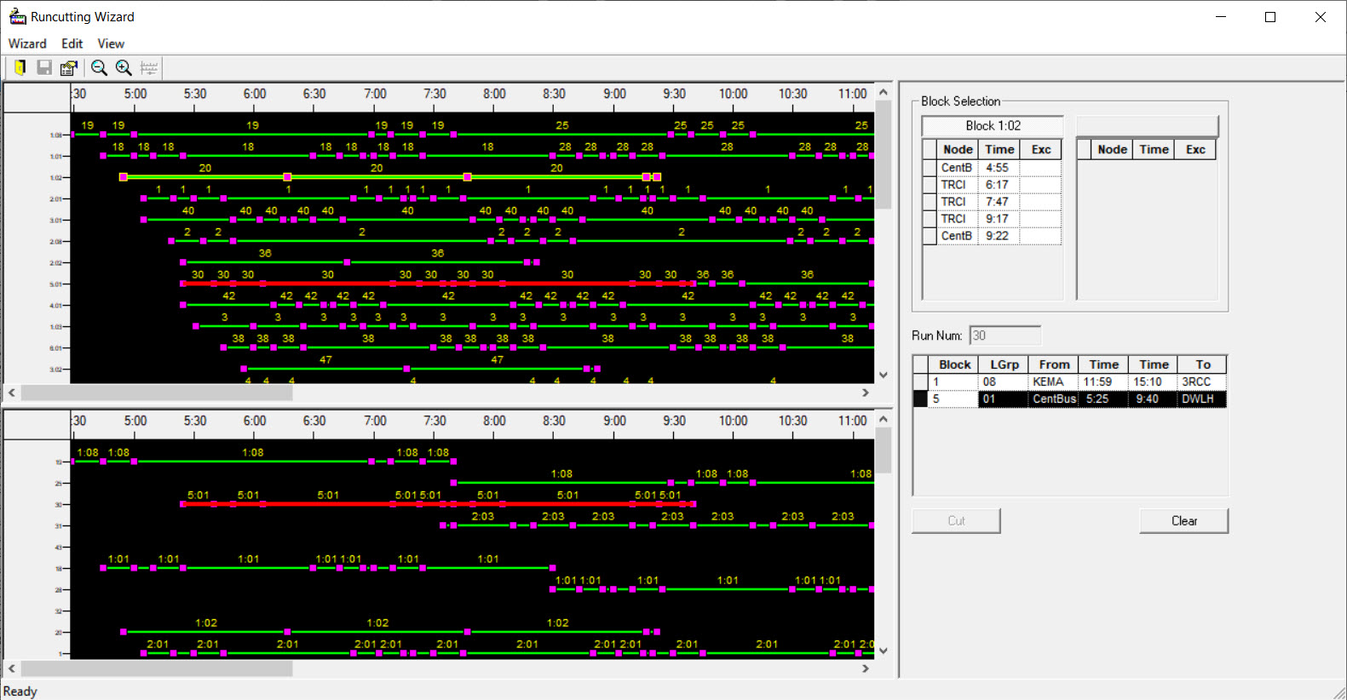Image resolution: width=1347 pixels, height=700 pixels.
Task: Click the Block 1:02 header button
Action: 993,126
